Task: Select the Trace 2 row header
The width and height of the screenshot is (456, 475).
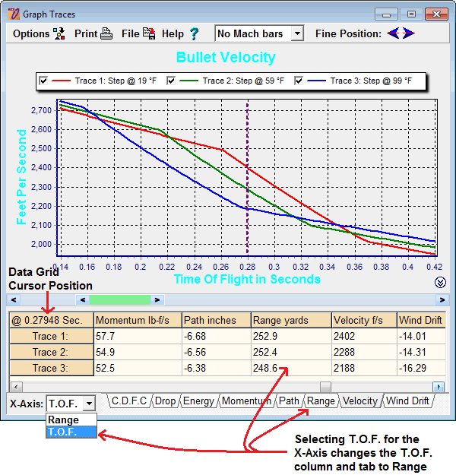Action: point(51,352)
